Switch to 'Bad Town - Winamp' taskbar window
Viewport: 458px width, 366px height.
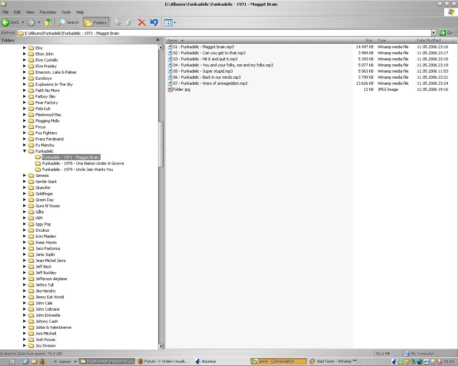(336, 361)
